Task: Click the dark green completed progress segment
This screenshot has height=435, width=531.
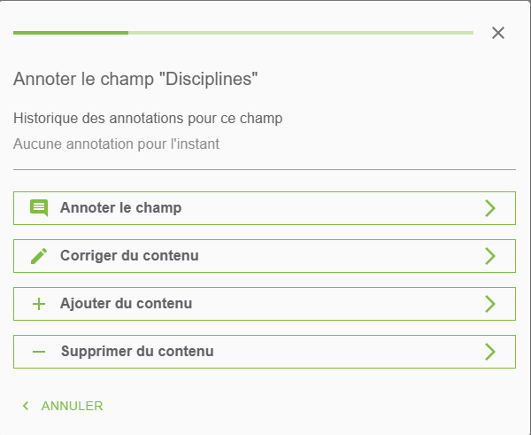Action: (x=71, y=33)
